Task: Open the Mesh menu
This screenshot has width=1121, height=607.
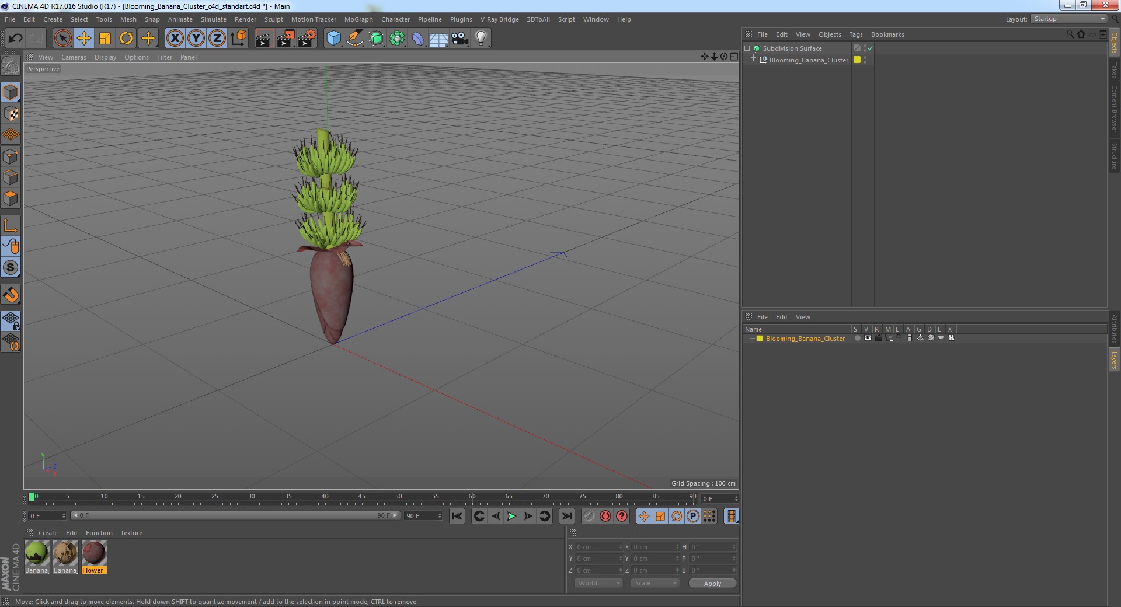Action: 128,19
